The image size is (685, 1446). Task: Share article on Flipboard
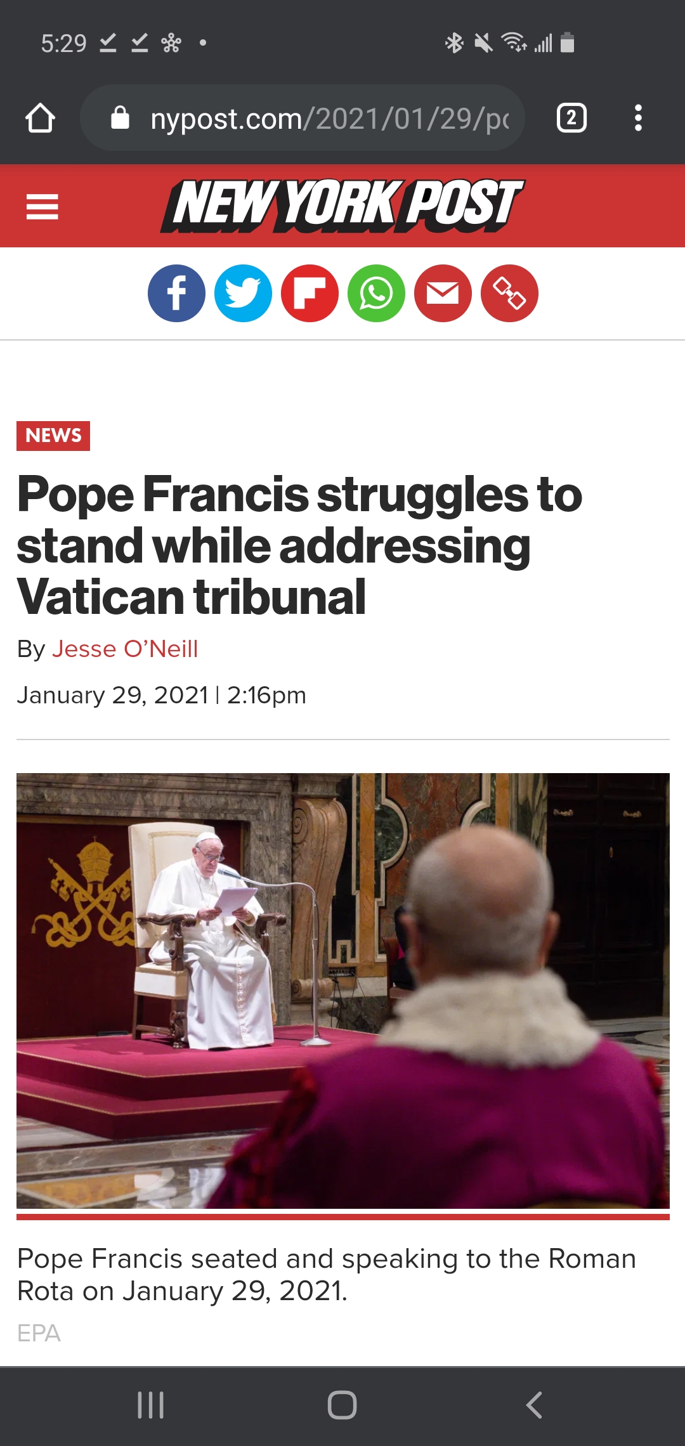tap(310, 293)
